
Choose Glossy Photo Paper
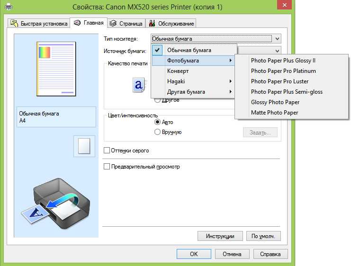[x=291, y=102]
